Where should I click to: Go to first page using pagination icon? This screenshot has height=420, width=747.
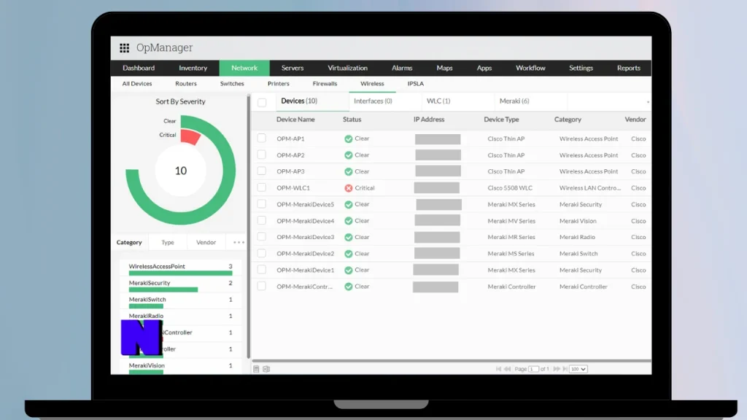click(498, 369)
